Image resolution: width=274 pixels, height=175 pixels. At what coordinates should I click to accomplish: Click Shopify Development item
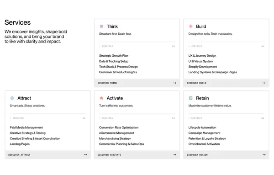[x=202, y=67]
